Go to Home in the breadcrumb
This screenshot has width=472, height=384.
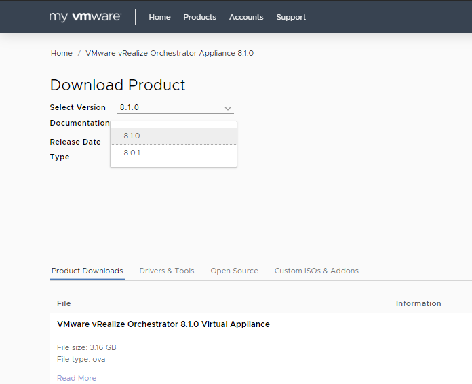point(62,53)
